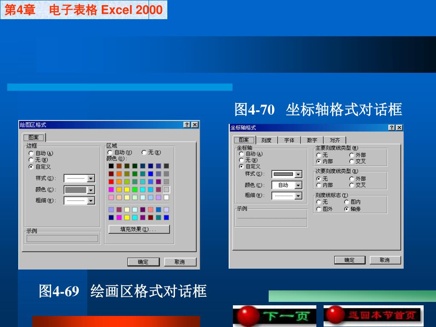Choose 内部 for 主要刻度线类型
Image resolution: width=436 pixels, height=327 pixels.
[x=319, y=161]
